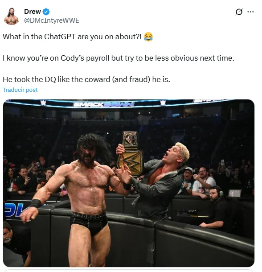Open the three-dot more options menu
This screenshot has width=262, height=272.
pos(250,12)
